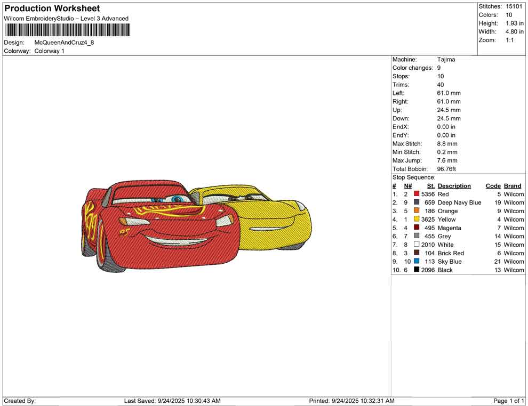Select the Black thread color swatch
This screenshot has height=406, width=528.
(x=417, y=270)
